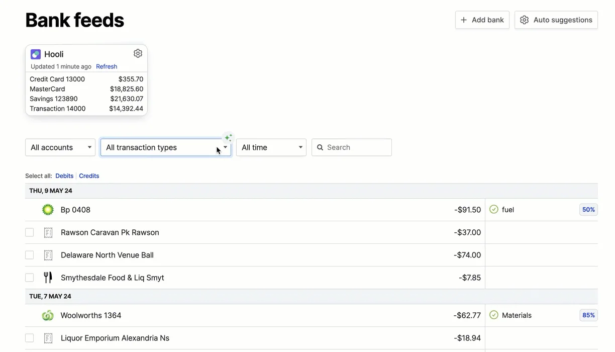
Task: Click the gear icon in Auto suggestions
Action: coord(525,20)
